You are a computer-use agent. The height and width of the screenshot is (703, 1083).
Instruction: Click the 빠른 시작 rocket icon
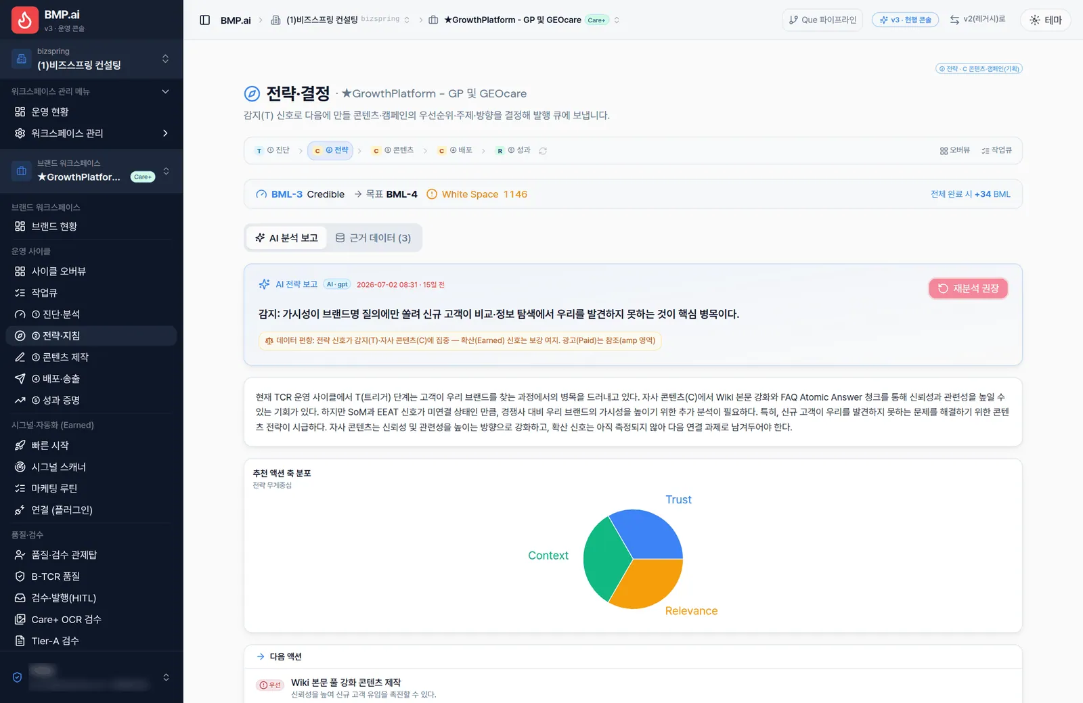point(20,445)
